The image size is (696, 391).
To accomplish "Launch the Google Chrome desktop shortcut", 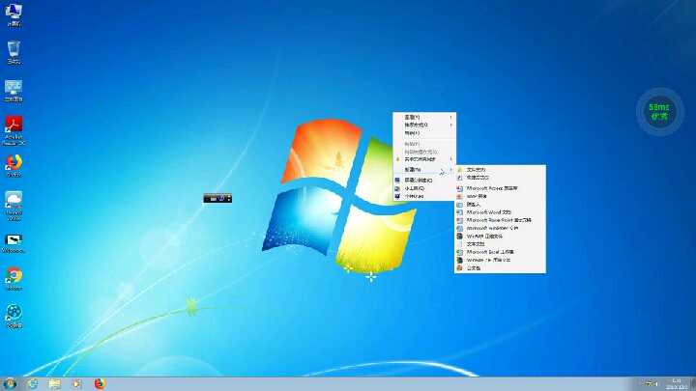I will click(14, 279).
